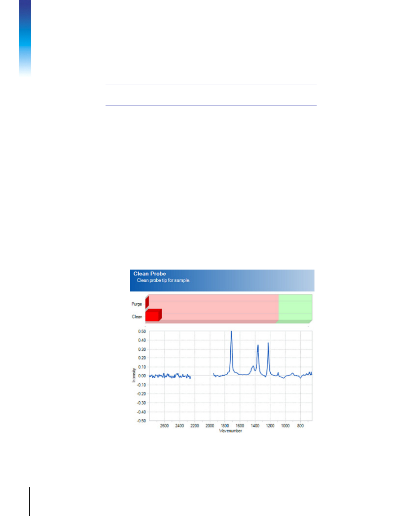399x516 pixels.
Task: Click the 1000 wavenumber tick label
Action: (285, 426)
